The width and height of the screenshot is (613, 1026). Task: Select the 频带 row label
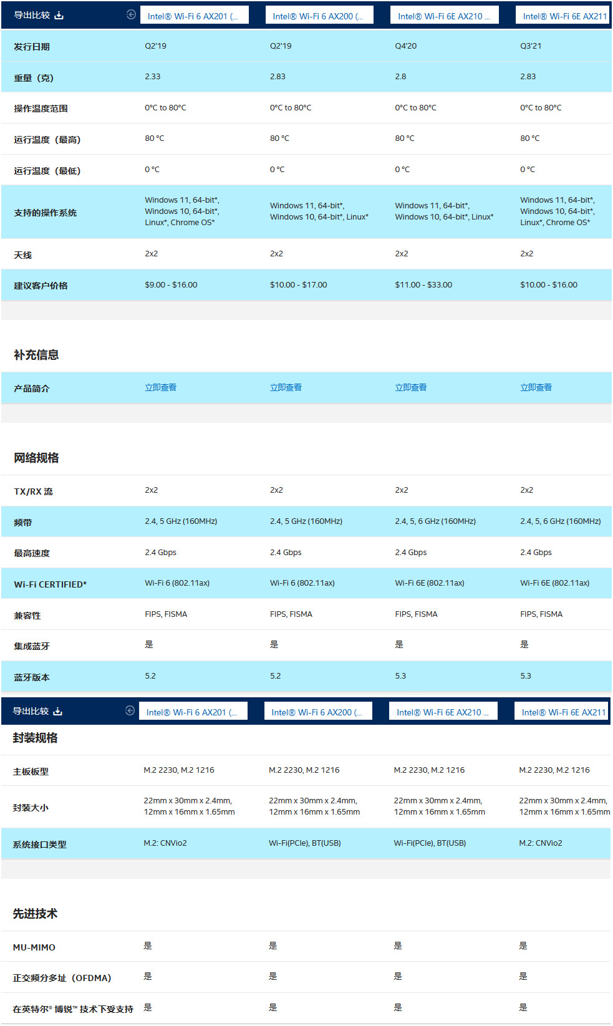coord(22,523)
